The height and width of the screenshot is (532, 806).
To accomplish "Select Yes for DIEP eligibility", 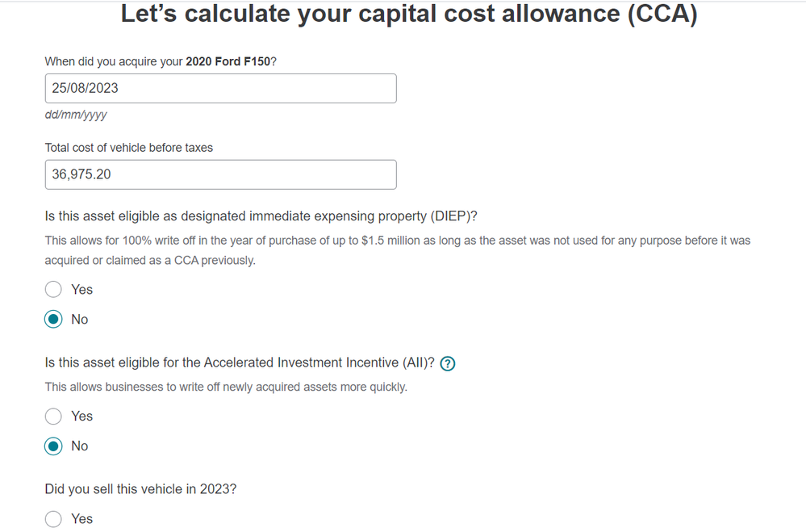I will click(x=53, y=289).
